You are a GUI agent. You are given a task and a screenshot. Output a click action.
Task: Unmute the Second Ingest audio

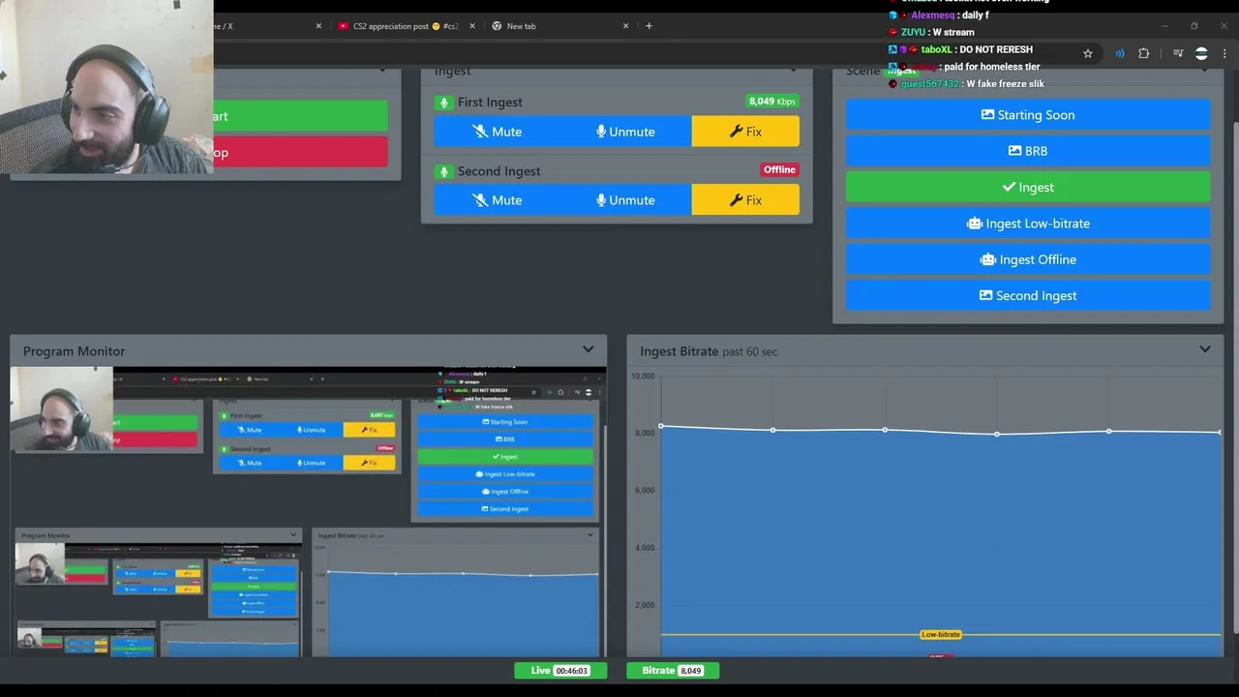pos(625,200)
